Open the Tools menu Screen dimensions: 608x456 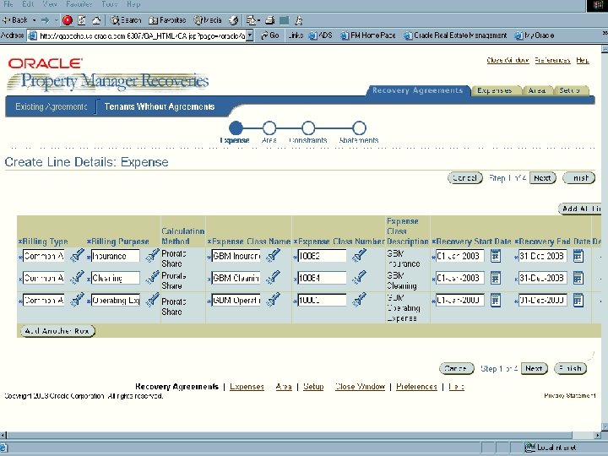109,4
